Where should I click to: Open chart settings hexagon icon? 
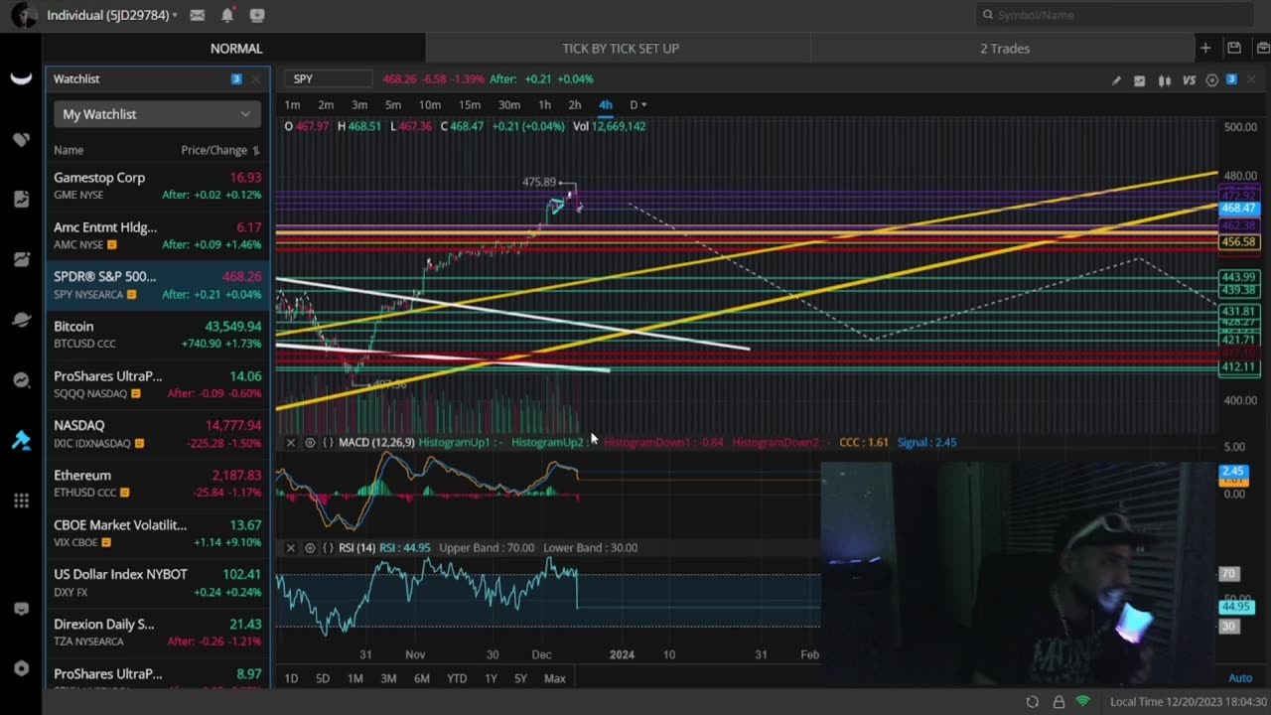tap(1212, 79)
